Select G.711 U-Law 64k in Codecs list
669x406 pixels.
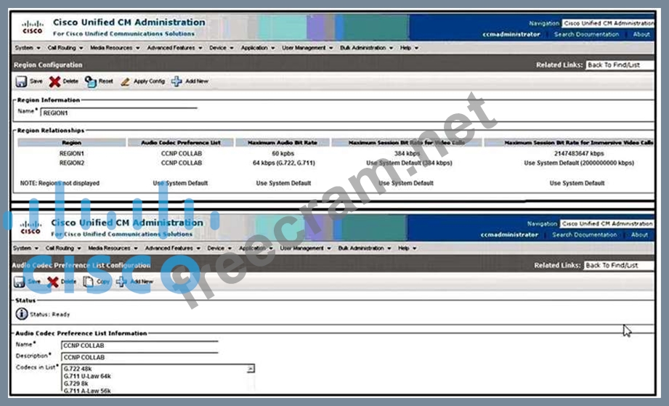pos(87,375)
